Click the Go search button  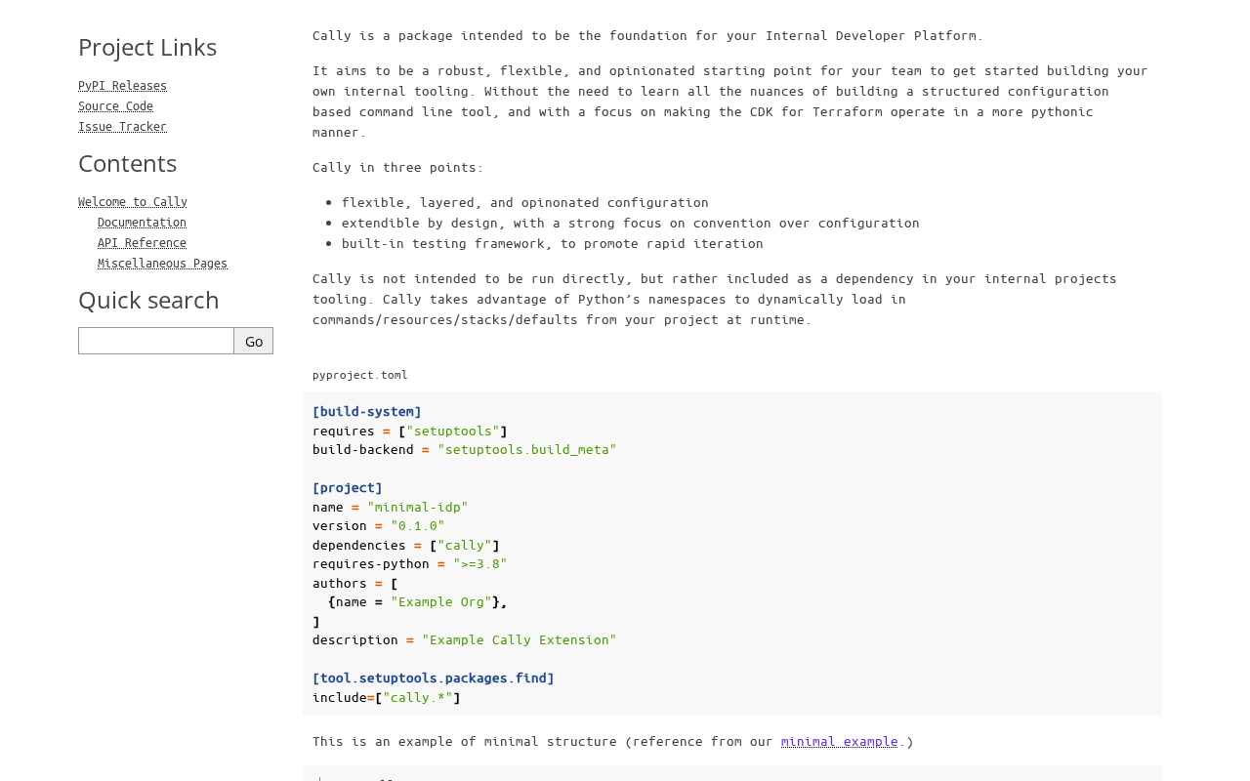(254, 341)
